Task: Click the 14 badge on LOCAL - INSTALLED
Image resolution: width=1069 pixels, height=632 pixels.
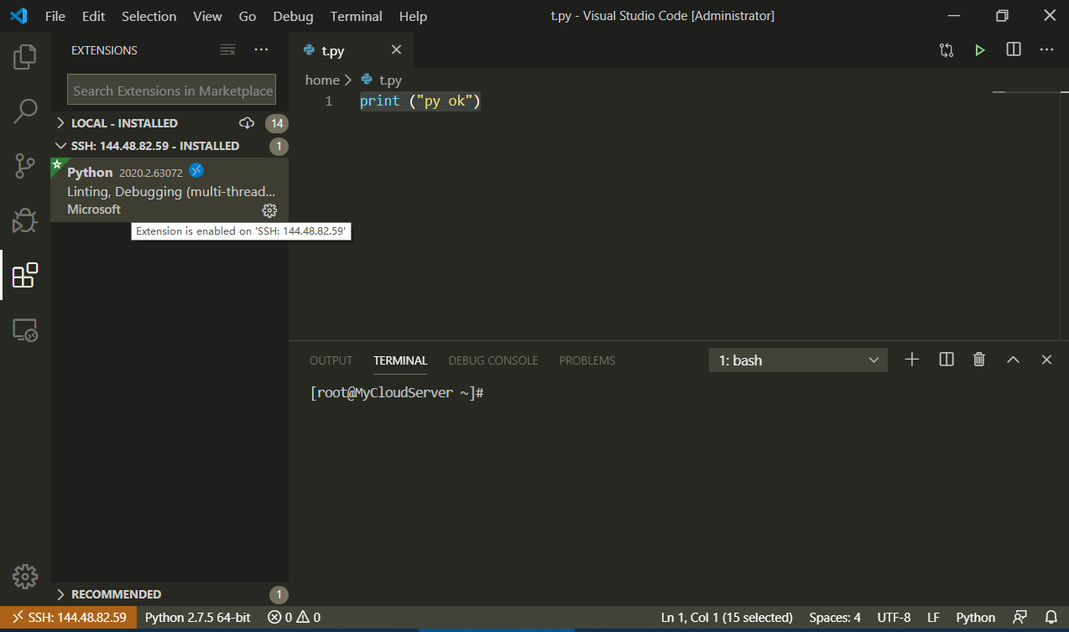Action: click(x=276, y=124)
